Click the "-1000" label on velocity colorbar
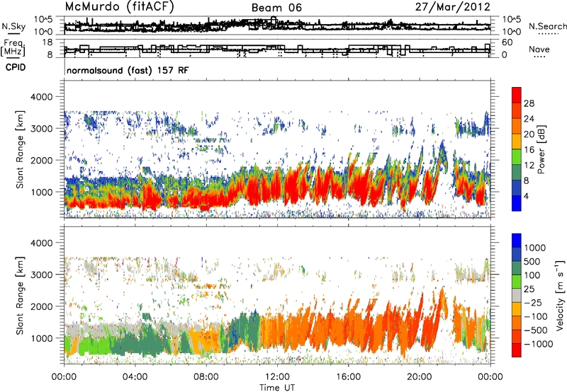 click(538, 344)
